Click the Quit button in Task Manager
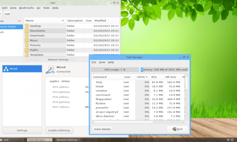 (177, 129)
